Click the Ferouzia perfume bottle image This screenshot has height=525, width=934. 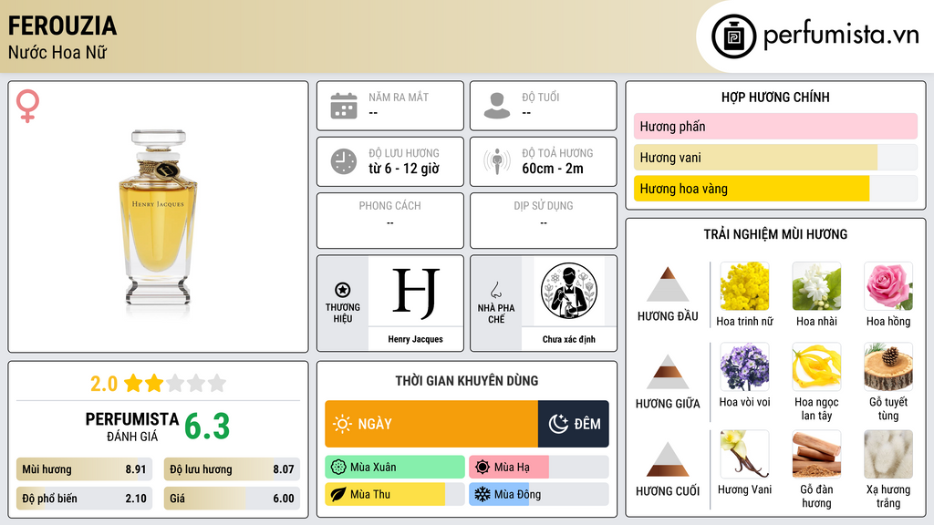[159, 219]
